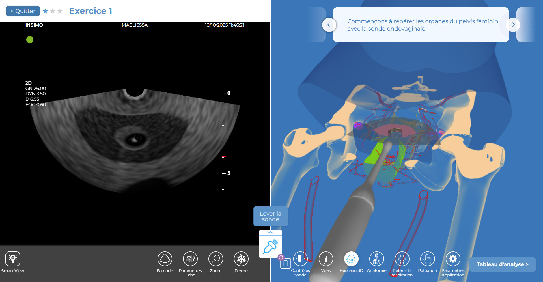The image size is (543, 282).
Task: Open the Anatomie skeleton icon
Action: click(377, 259)
